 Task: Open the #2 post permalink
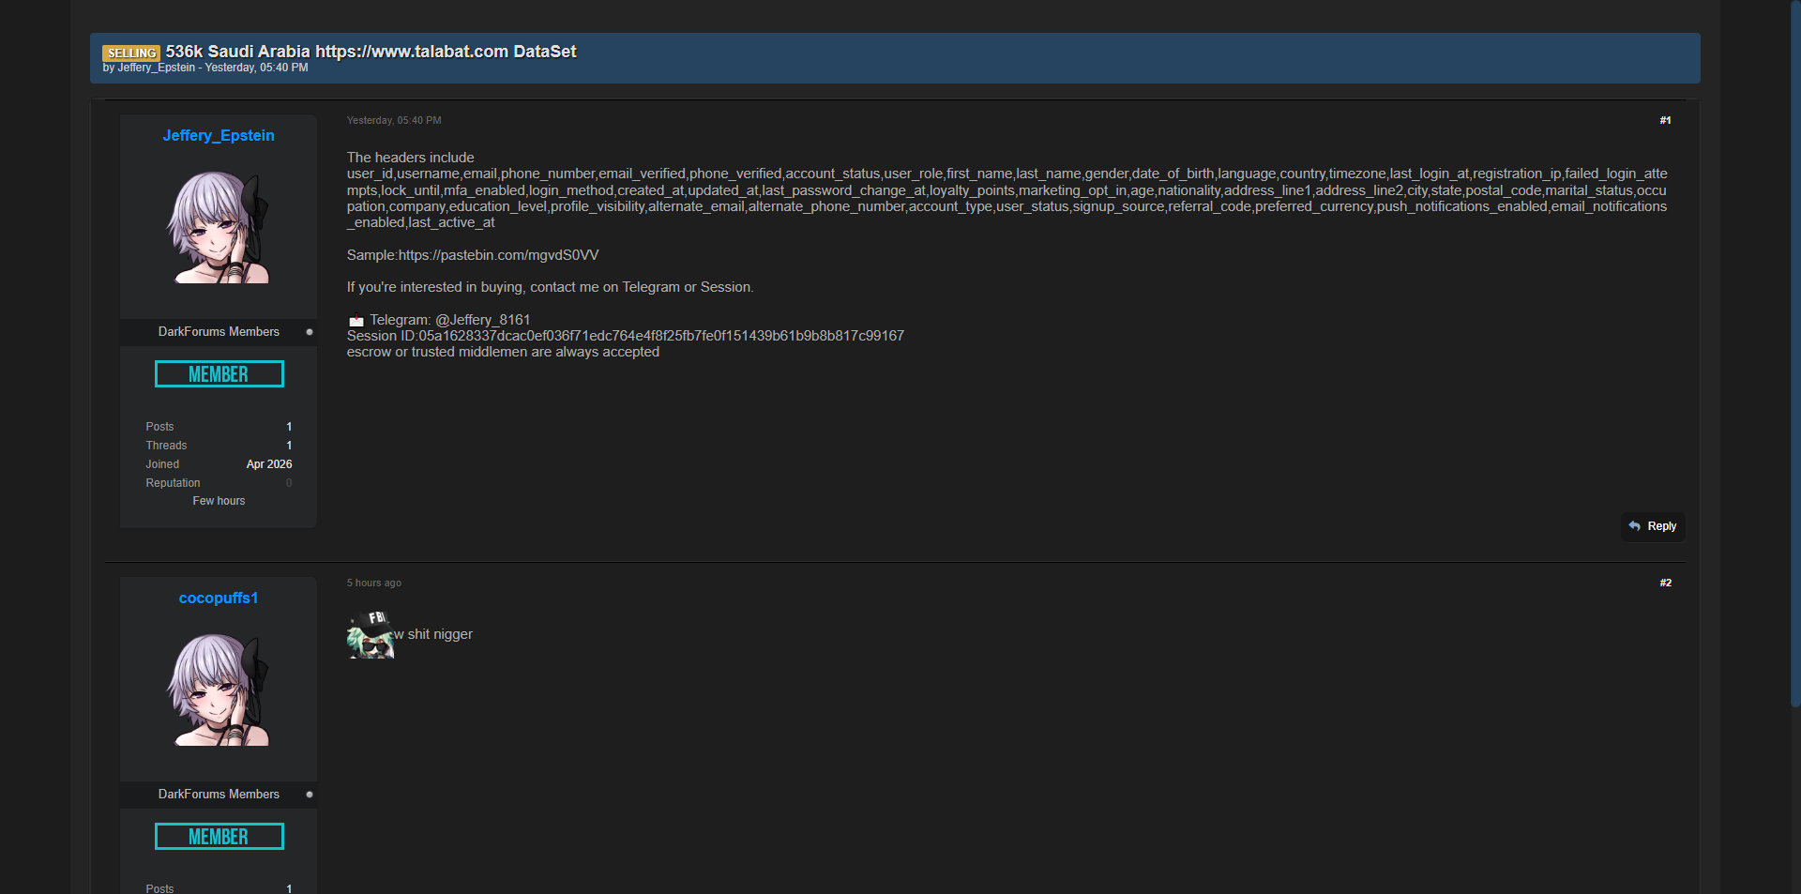click(1665, 583)
